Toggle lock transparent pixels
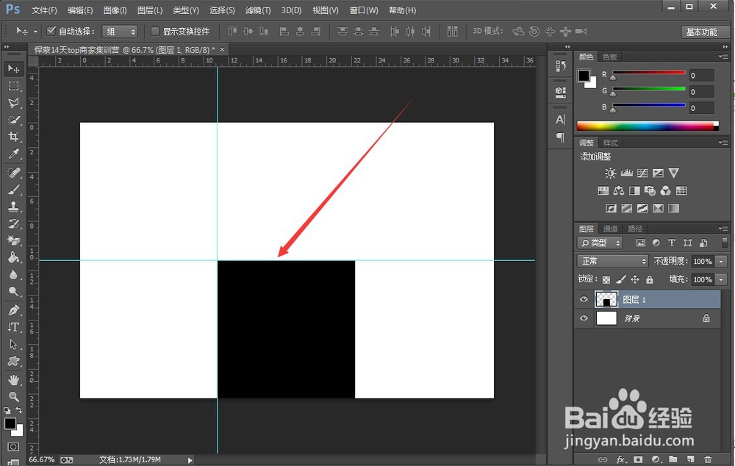The width and height of the screenshot is (735, 466). (606, 279)
